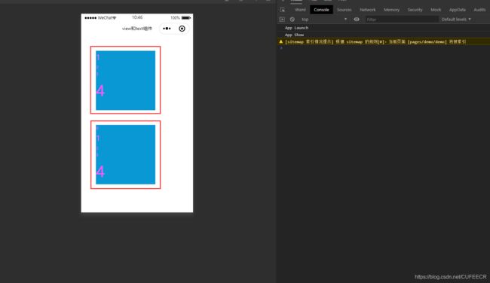Click the simulator clock showing 10:46

coord(137,17)
